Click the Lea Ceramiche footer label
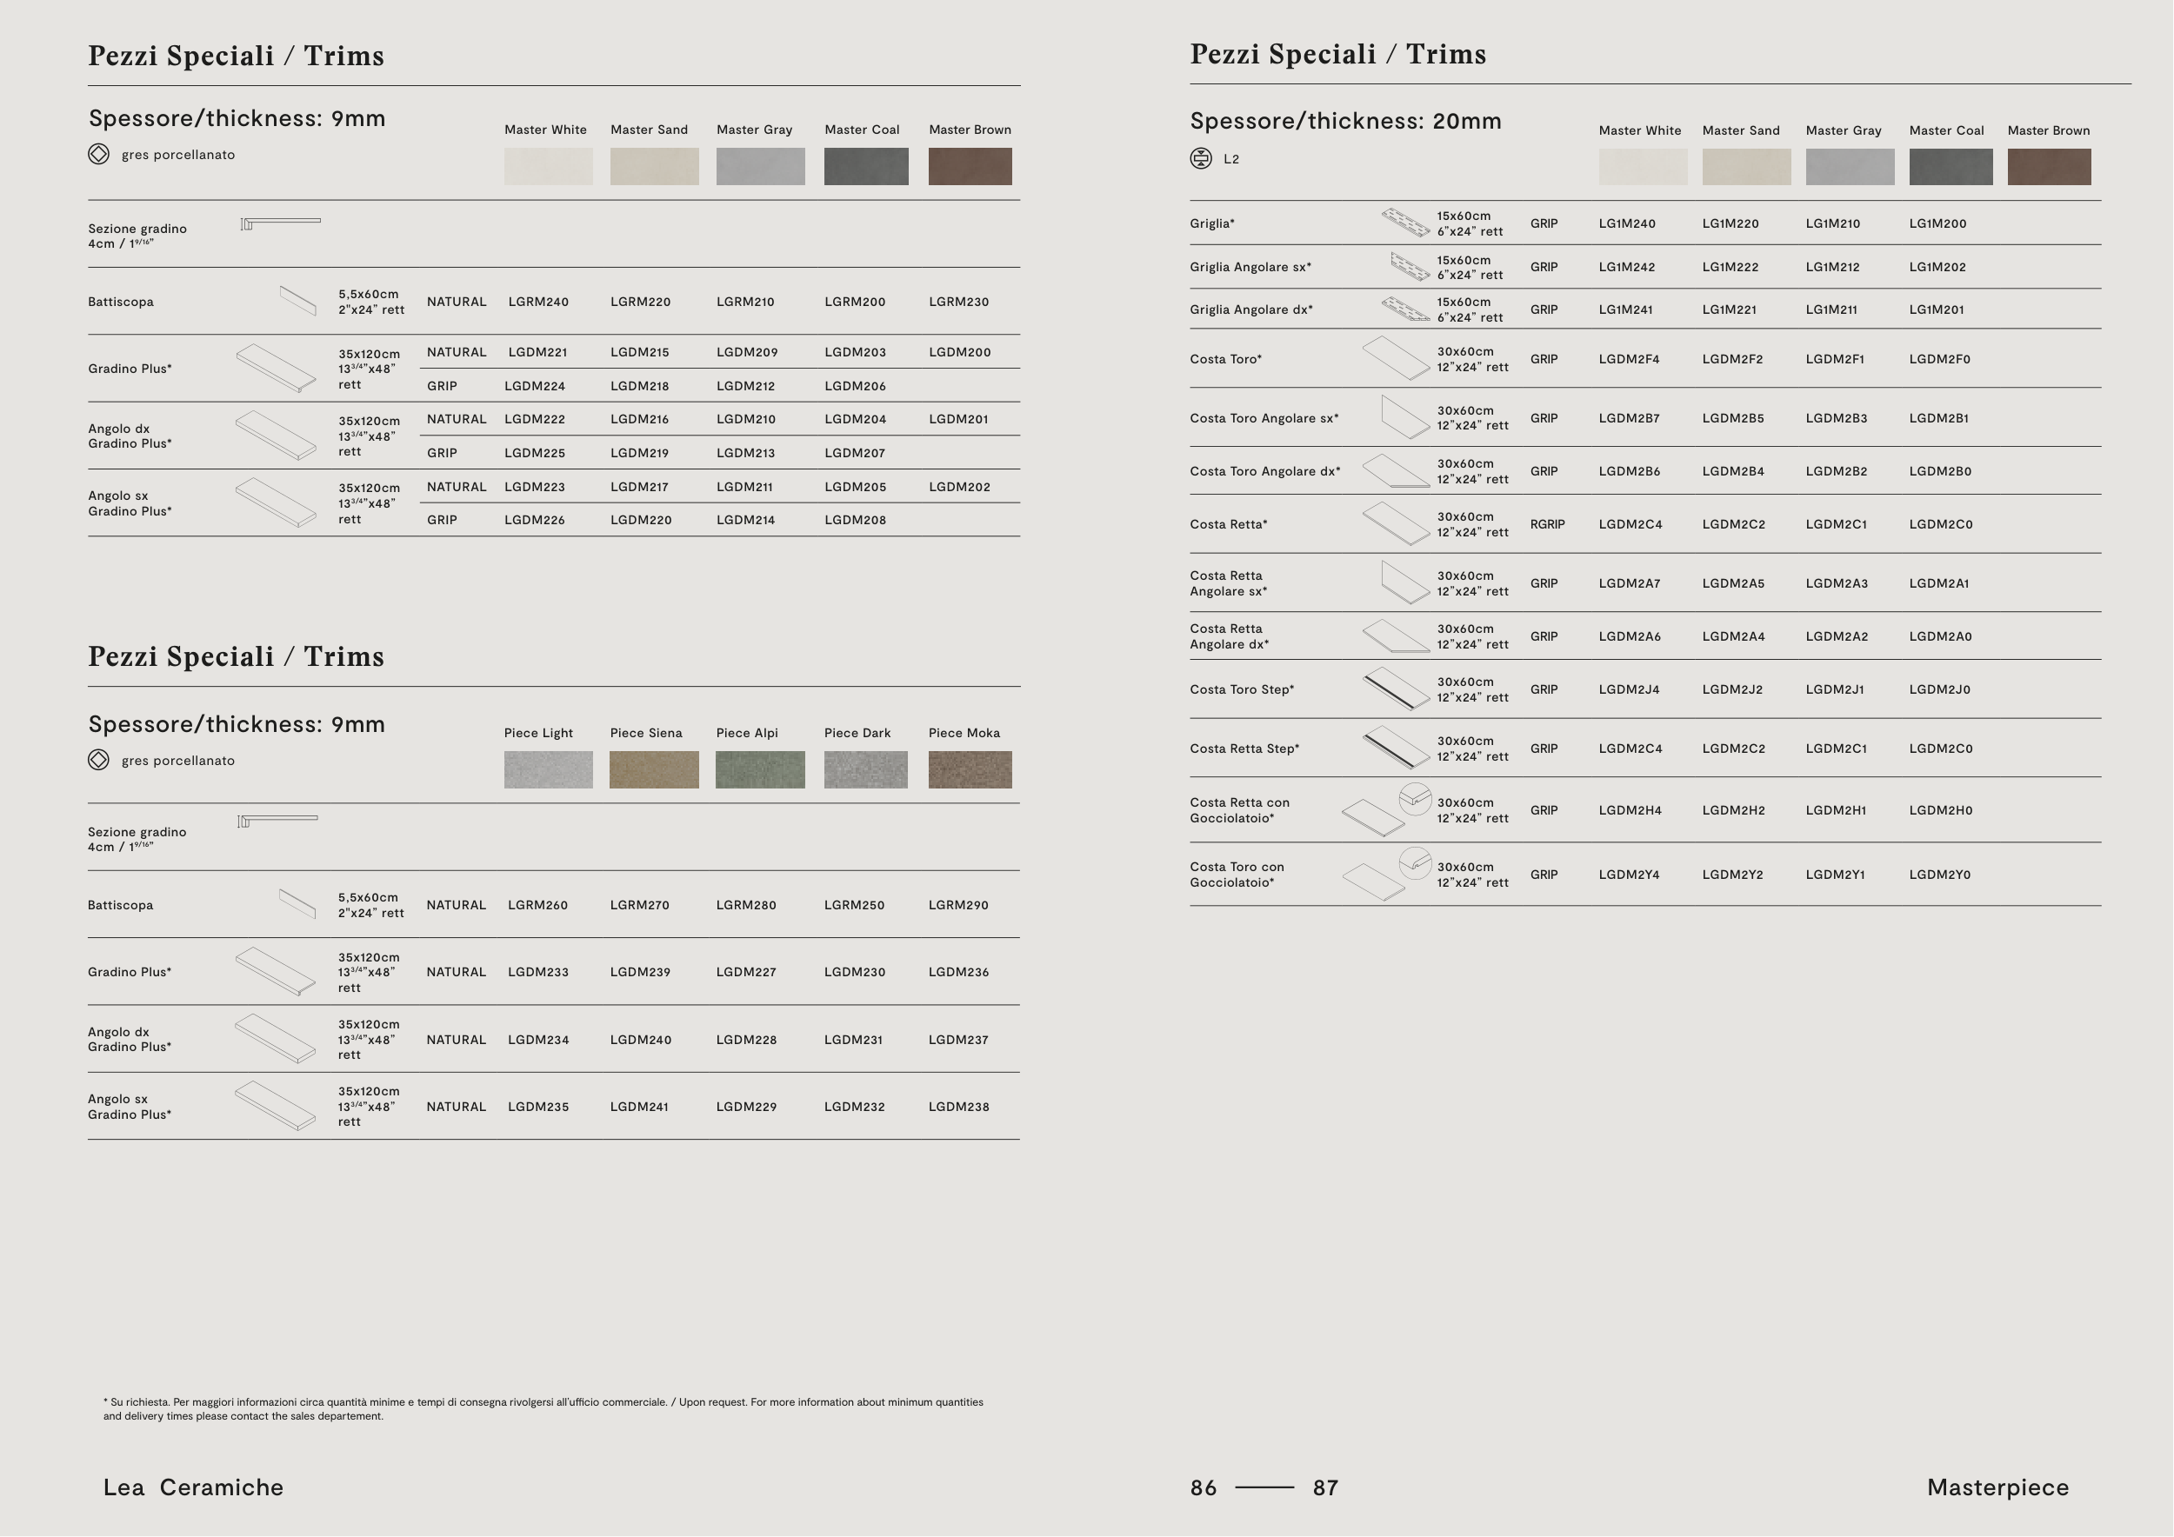The image size is (2174, 1537). [193, 1487]
